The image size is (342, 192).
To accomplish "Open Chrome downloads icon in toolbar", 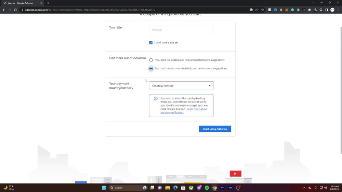I will pyautogui.click(x=315, y=10).
